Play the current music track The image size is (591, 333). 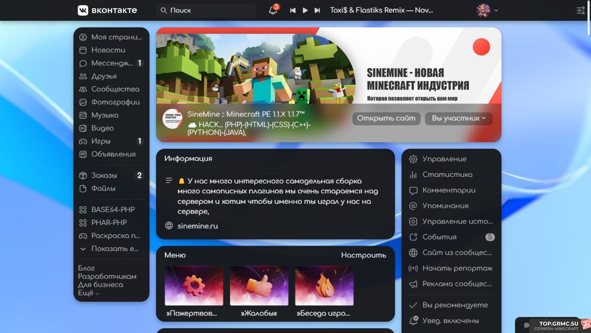click(305, 10)
